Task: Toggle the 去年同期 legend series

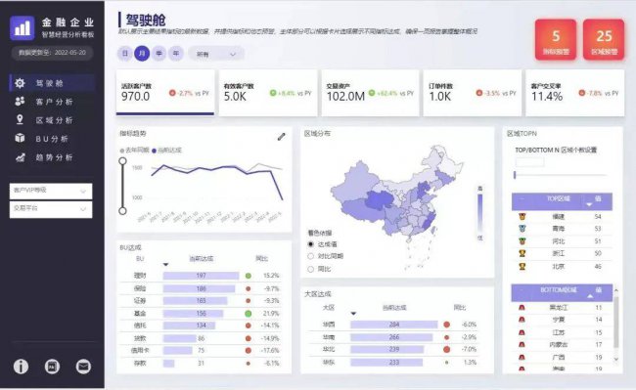Action: pos(135,151)
